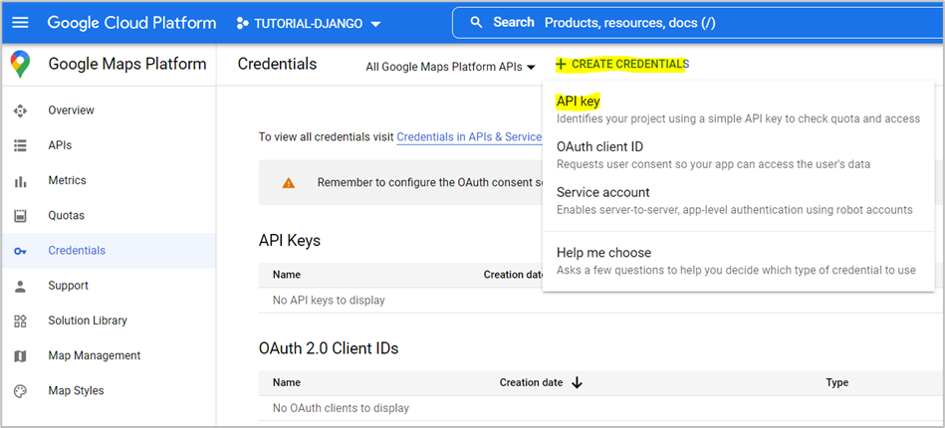
Task: Sort by Creation date arrow in OAuth table
Action: [577, 383]
